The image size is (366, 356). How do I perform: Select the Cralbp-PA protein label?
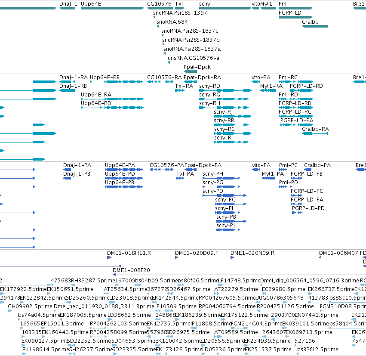(317, 165)
